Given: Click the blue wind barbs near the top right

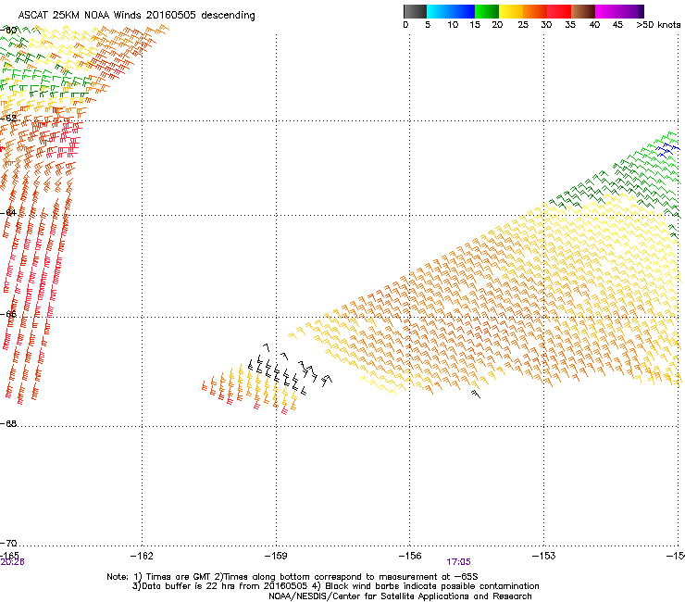Looking at the screenshot, I should point(667,150).
